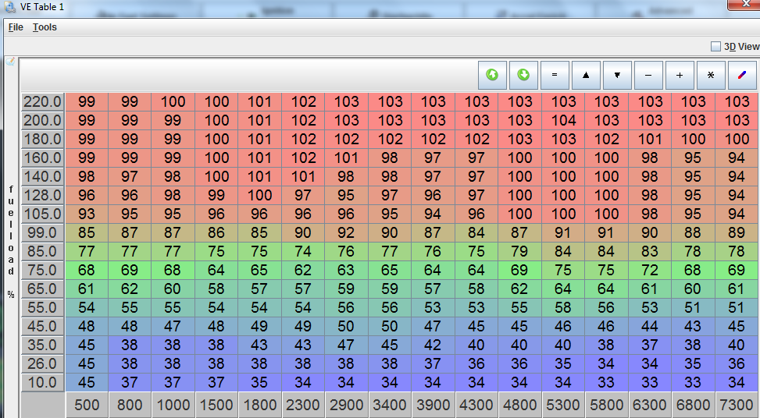Select cell 72 at 75.0 load, 6300 RPM
Viewport: 760px width, 418px height.
650,270
